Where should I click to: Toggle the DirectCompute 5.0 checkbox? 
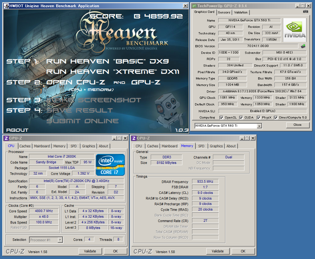(276, 118)
